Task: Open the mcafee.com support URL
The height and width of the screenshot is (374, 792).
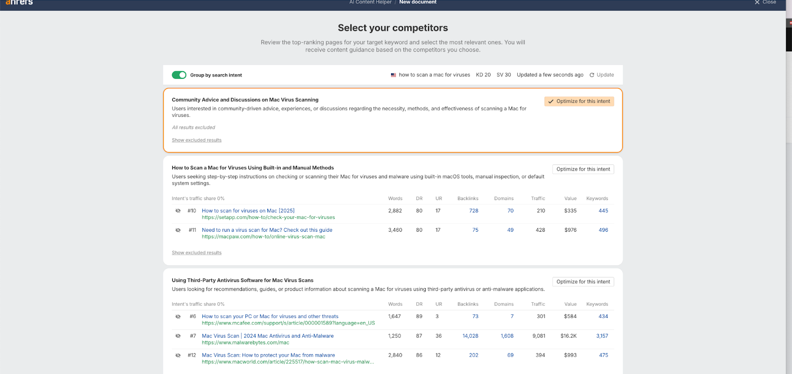Action: pyautogui.click(x=288, y=323)
